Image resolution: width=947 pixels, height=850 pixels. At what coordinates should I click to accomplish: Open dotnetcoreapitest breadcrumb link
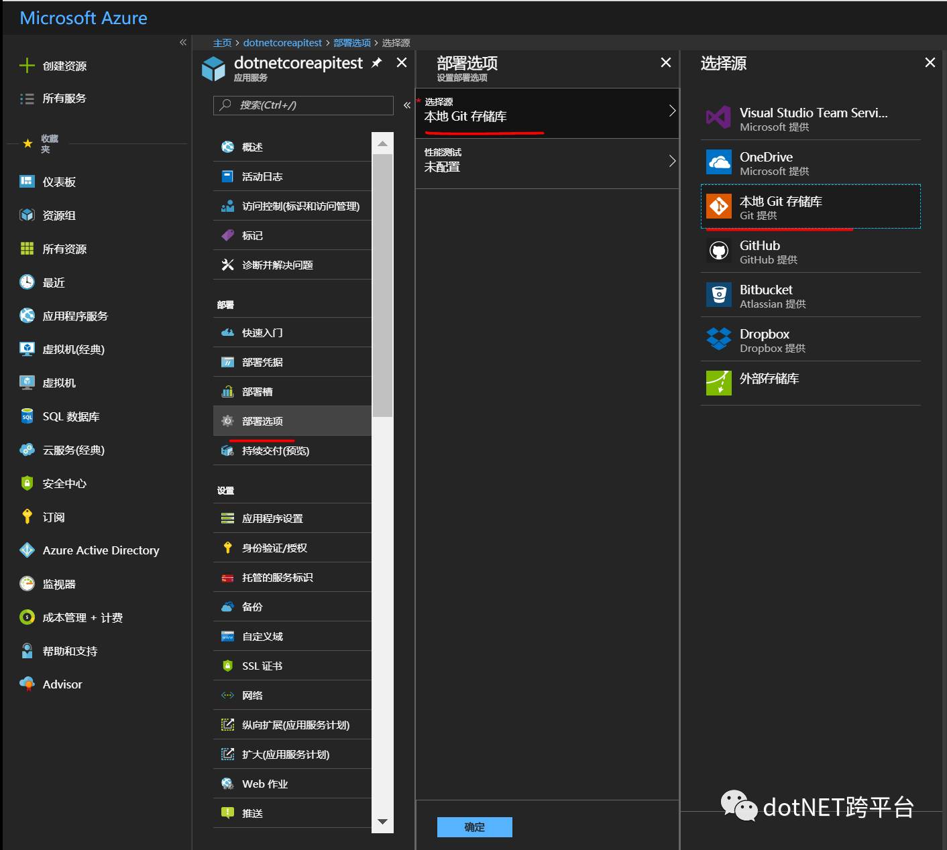[x=282, y=43]
